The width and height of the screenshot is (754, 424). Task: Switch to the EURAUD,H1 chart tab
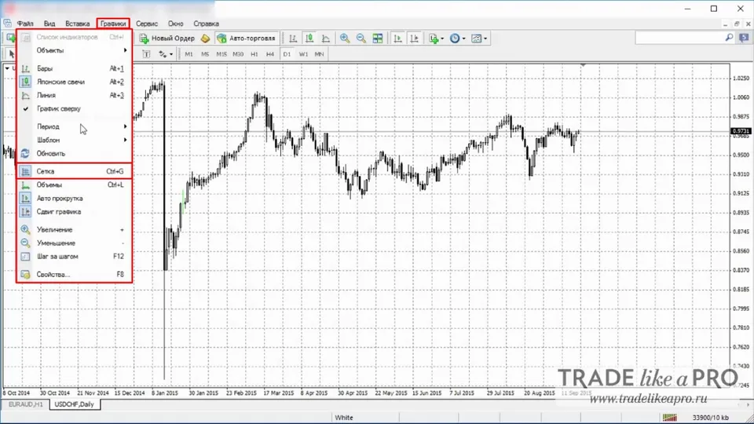(25, 404)
